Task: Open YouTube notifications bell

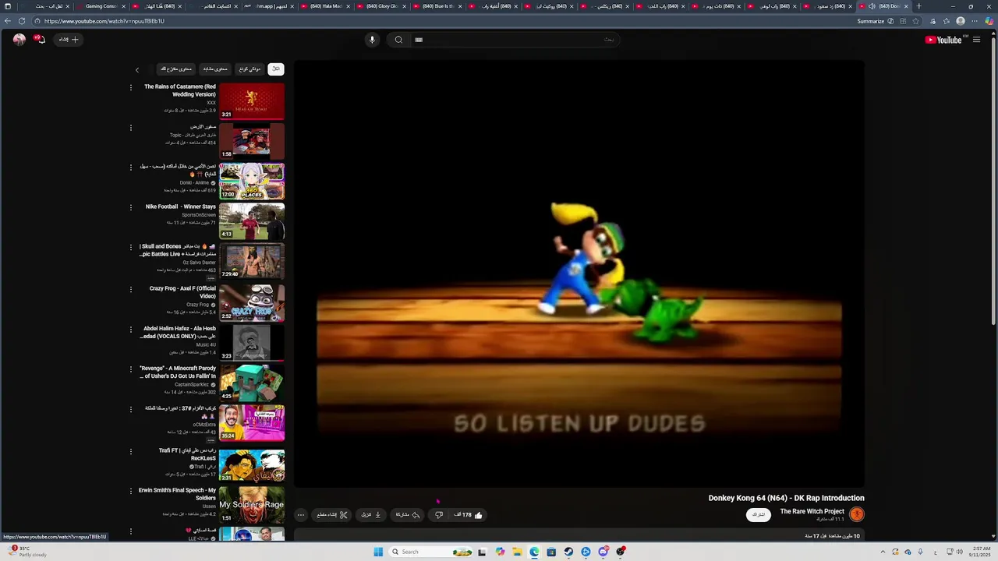Action: pyautogui.click(x=39, y=40)
